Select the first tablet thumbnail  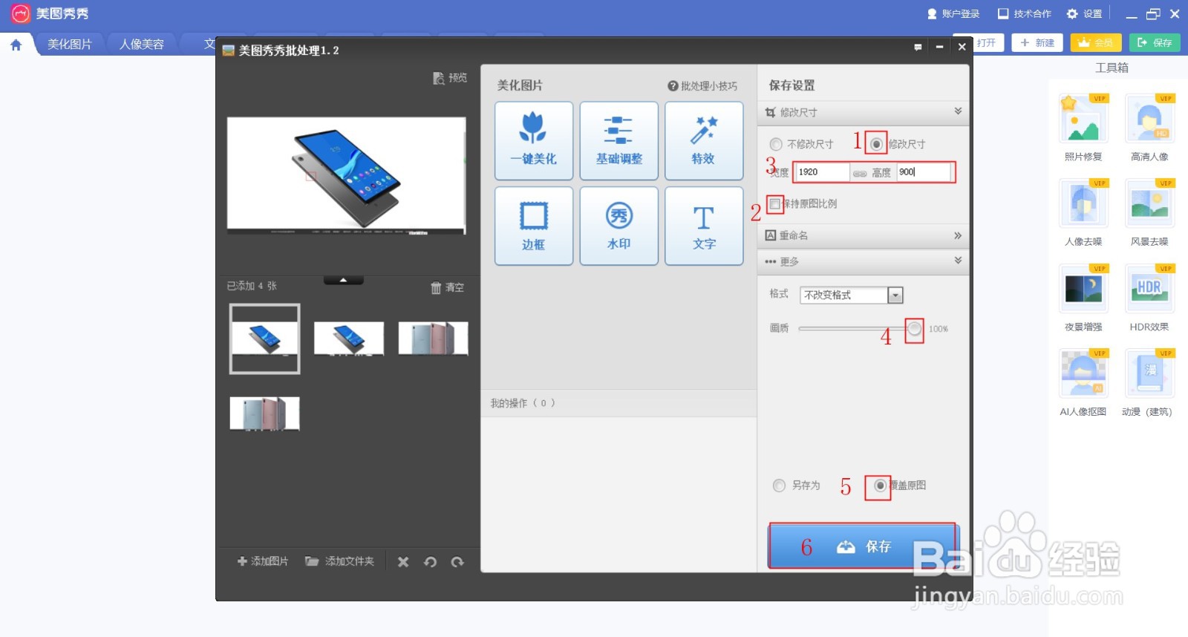coord(264,339)
